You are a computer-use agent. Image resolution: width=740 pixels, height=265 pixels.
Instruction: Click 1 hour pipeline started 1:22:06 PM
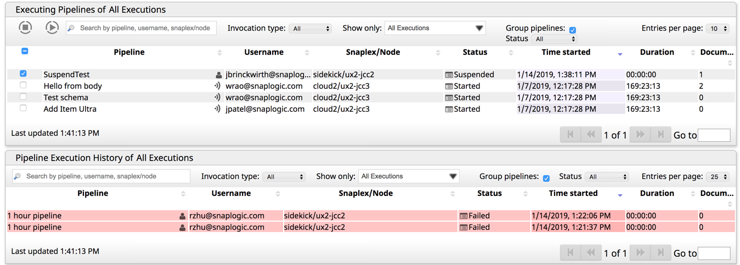(34, 216)
